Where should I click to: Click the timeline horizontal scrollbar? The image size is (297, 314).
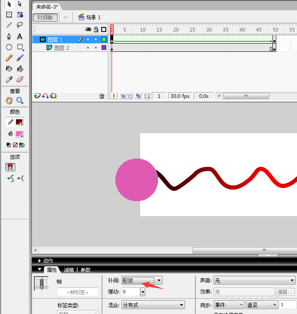point(246,96)
